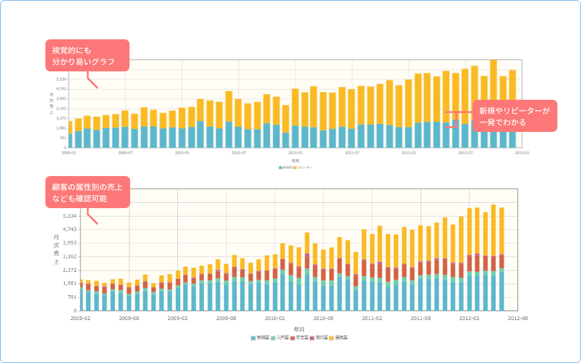Click the 2009-01 axis date label
The width and height of the screenshot is (581, 363).
[68, 152]
